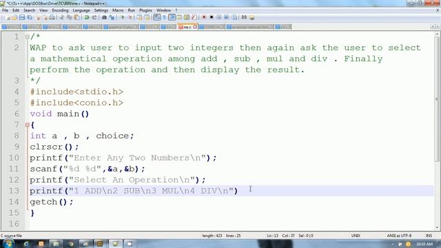Image resolution: width=441 pixels, height=248 pixels.
Task: Click 'Ln : 13' in the status bar
Action: click(x=272, y=236)
